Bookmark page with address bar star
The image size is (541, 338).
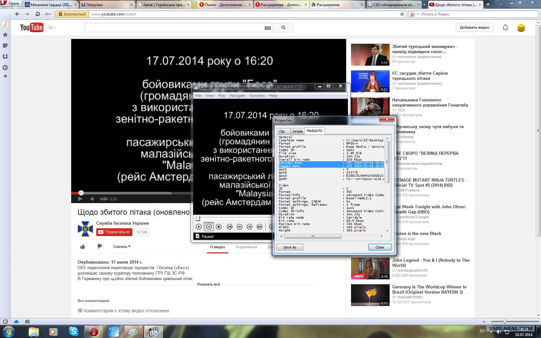(x=402, y=14)
